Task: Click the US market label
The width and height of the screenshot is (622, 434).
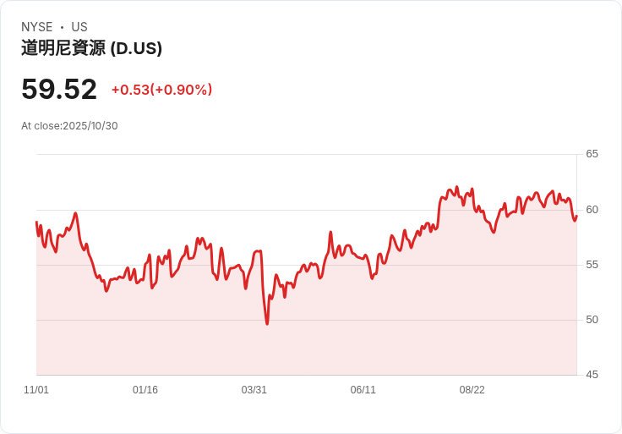Action: pos(79,27)
